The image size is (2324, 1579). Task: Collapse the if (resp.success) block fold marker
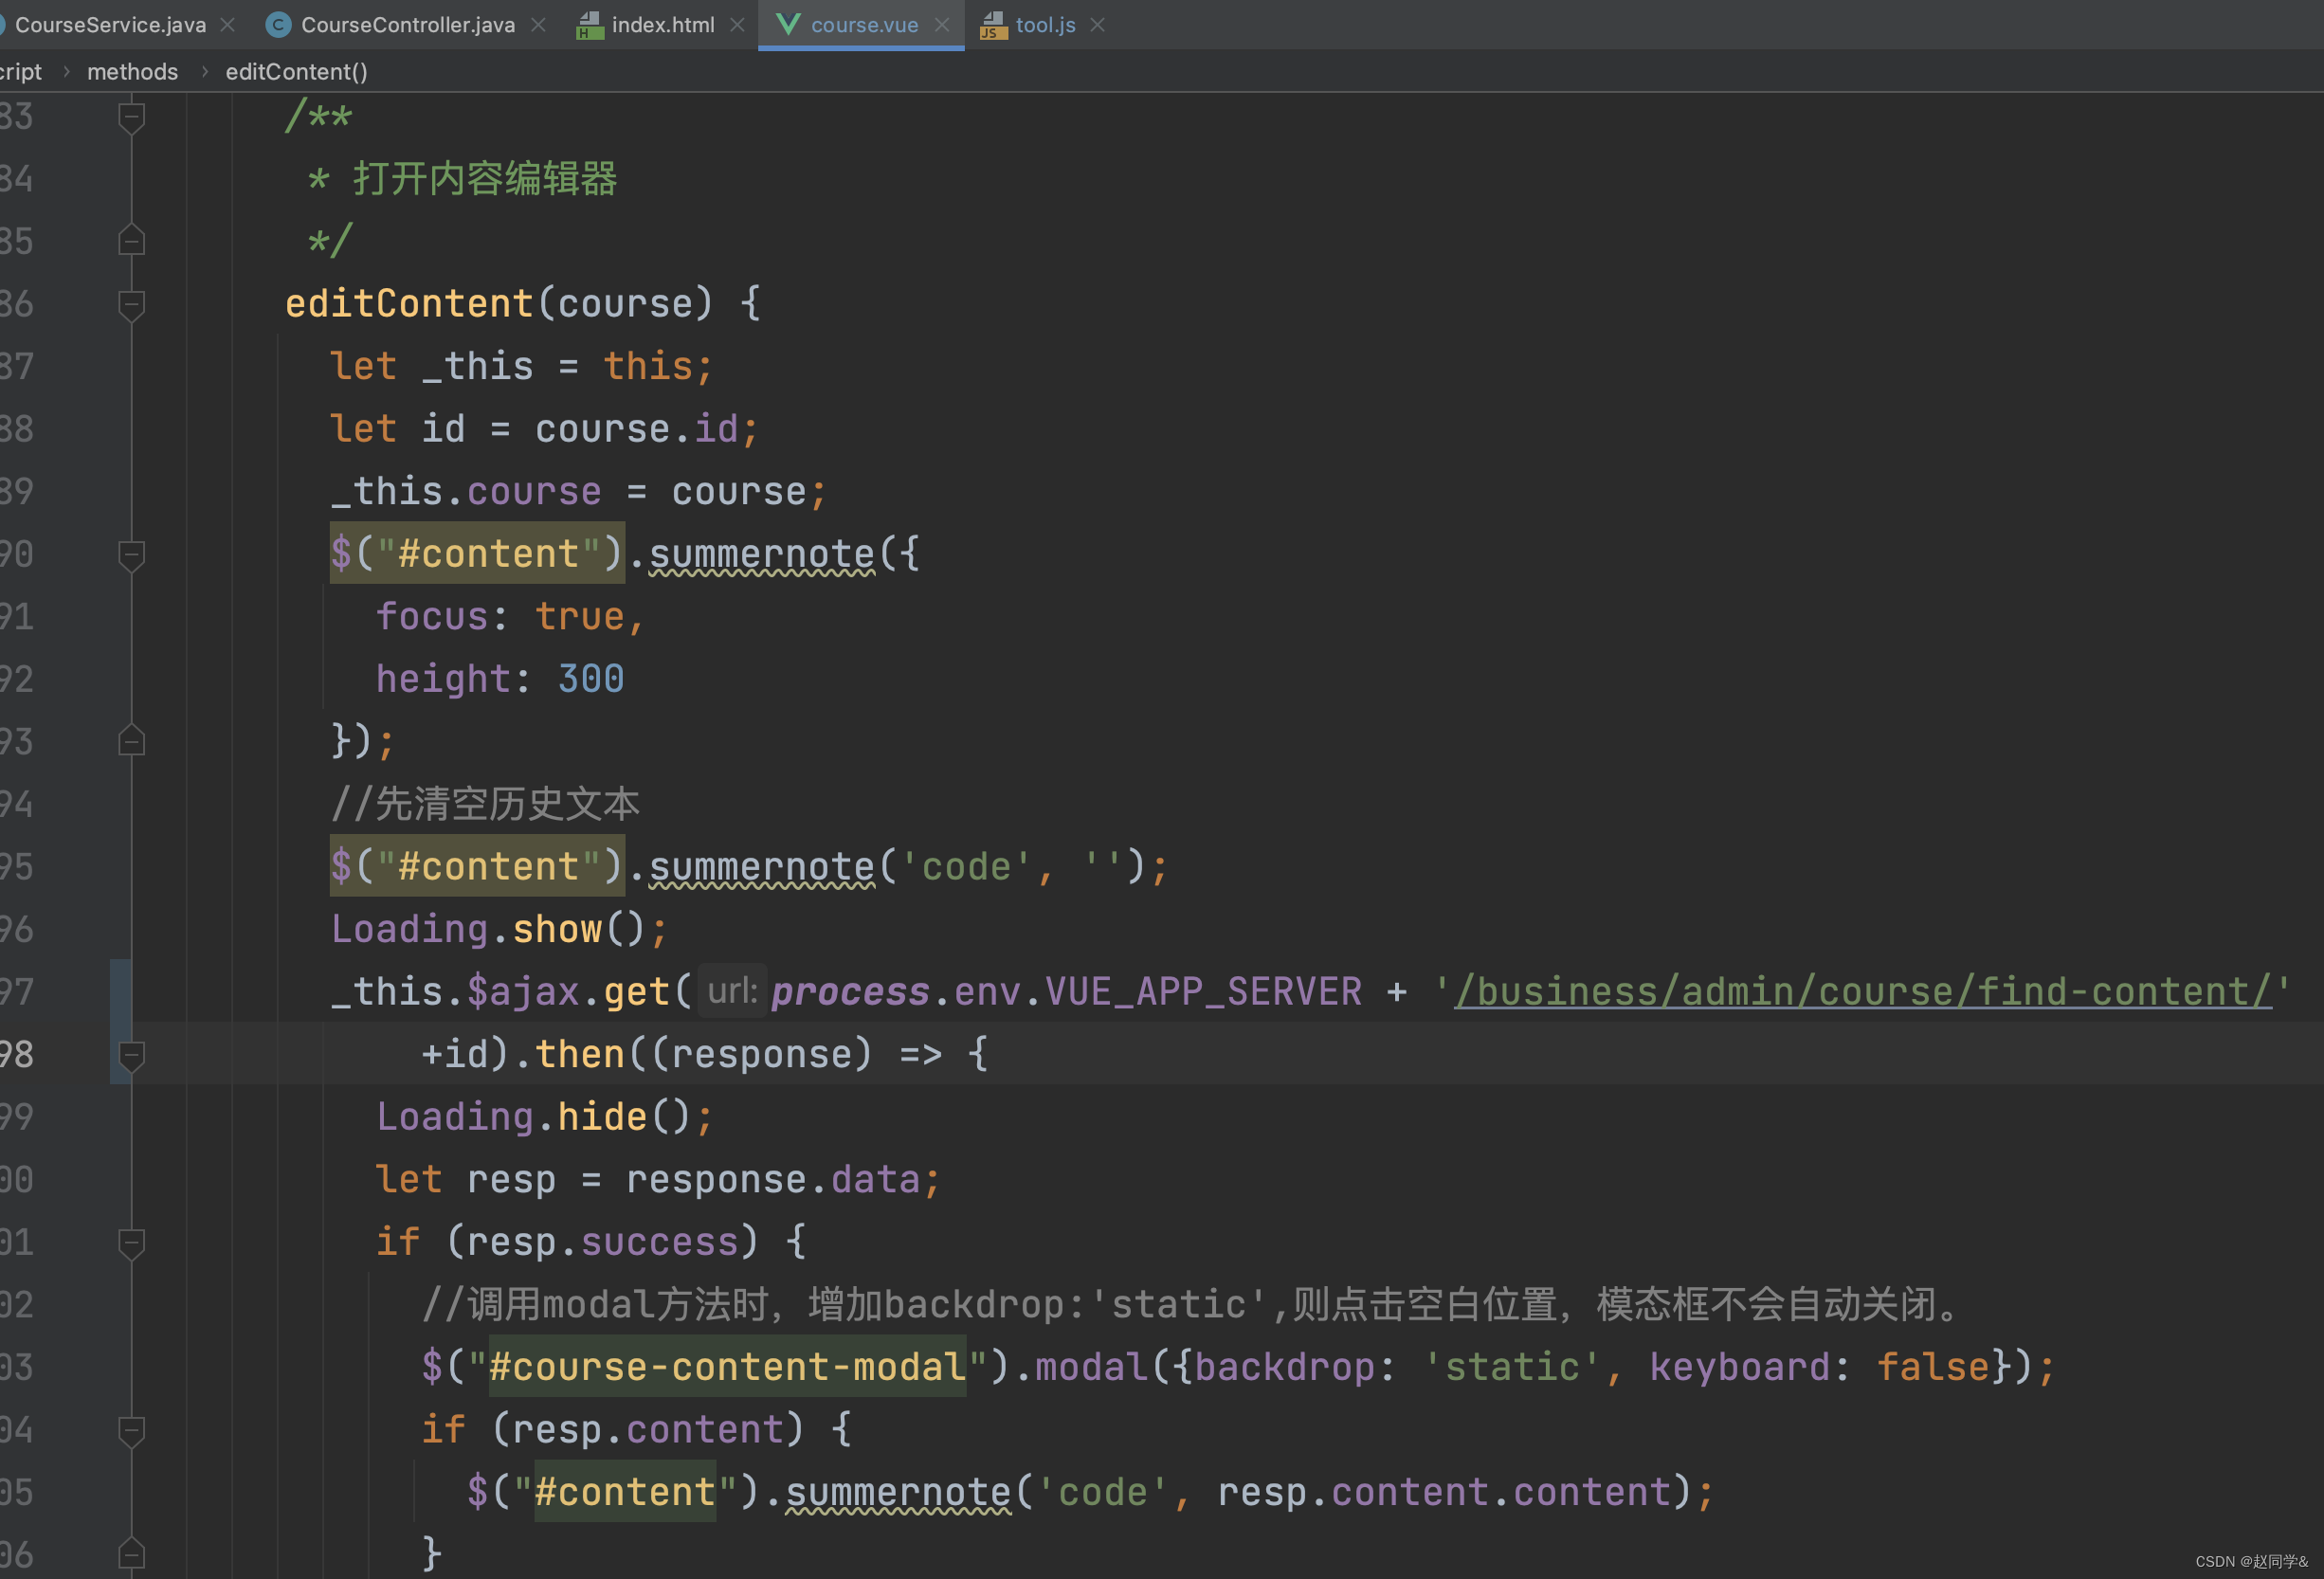tap(131, 1242)
